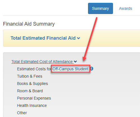Viewport: 140px width, 117px height.
Task: Click the Total Estimated Financial Aid heading
Action: (x=43, y=38)
